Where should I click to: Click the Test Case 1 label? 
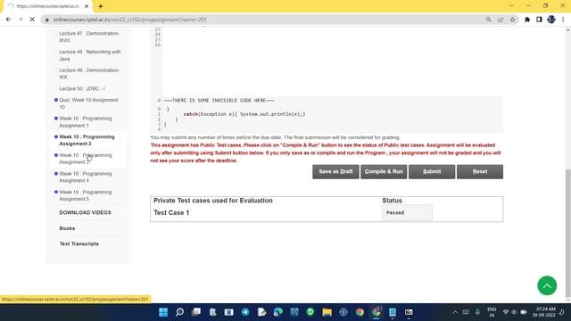(x=171, y=212)
